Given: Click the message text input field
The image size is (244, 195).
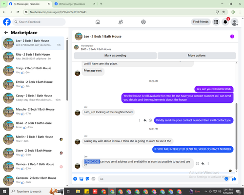Looking at the screenshot, I should tap(161, 179).
